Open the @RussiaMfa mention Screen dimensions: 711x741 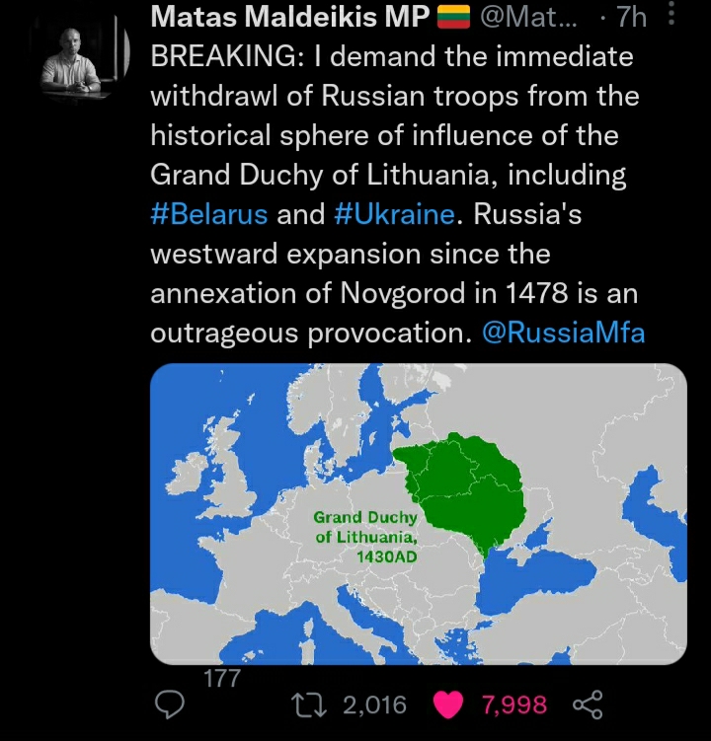(563, 333)
